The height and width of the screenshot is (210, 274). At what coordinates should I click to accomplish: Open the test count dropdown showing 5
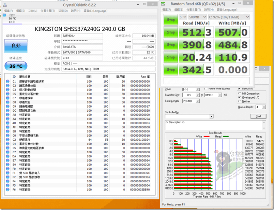(x=183, y=17)
